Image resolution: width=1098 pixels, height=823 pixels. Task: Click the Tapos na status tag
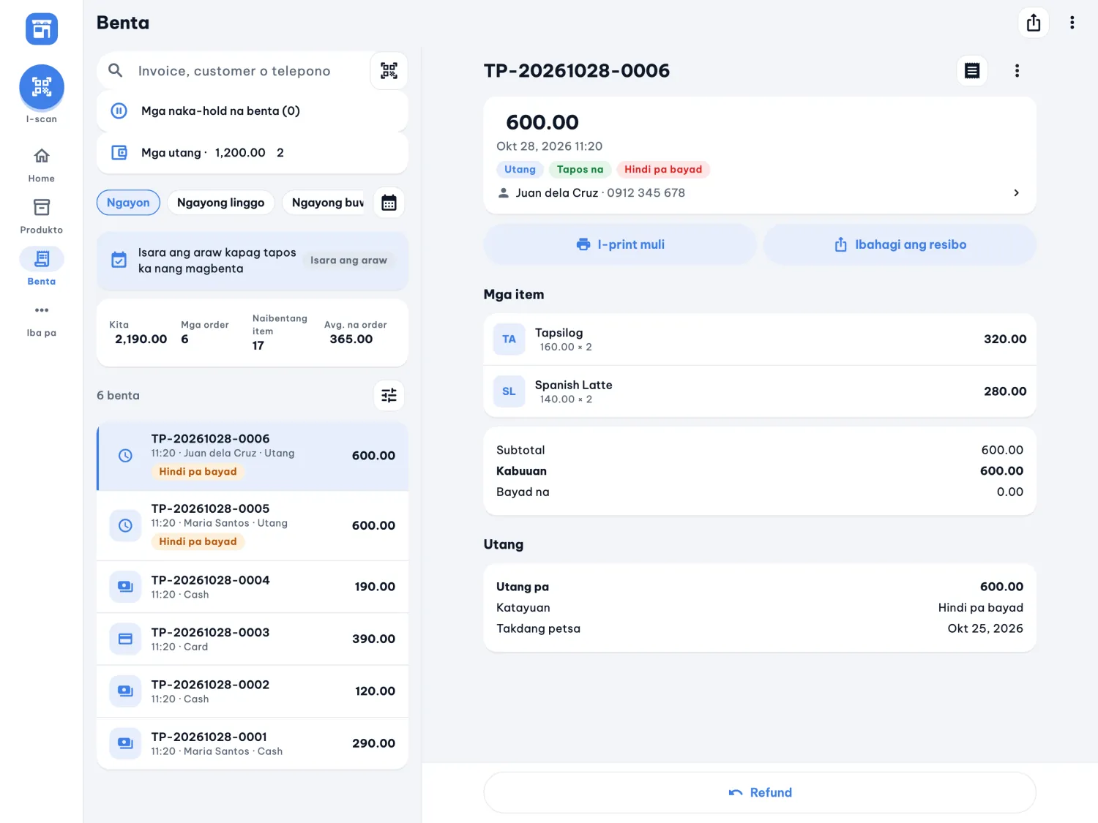click(x=580, y=170)
